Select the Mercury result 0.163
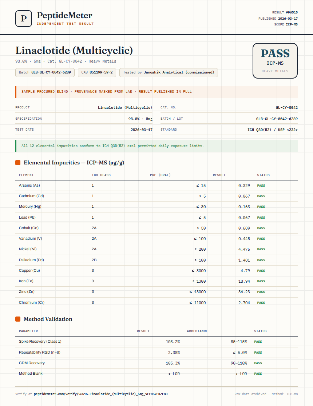The width and height of the screenshot is (313, 406). click(x=244, y=207)
